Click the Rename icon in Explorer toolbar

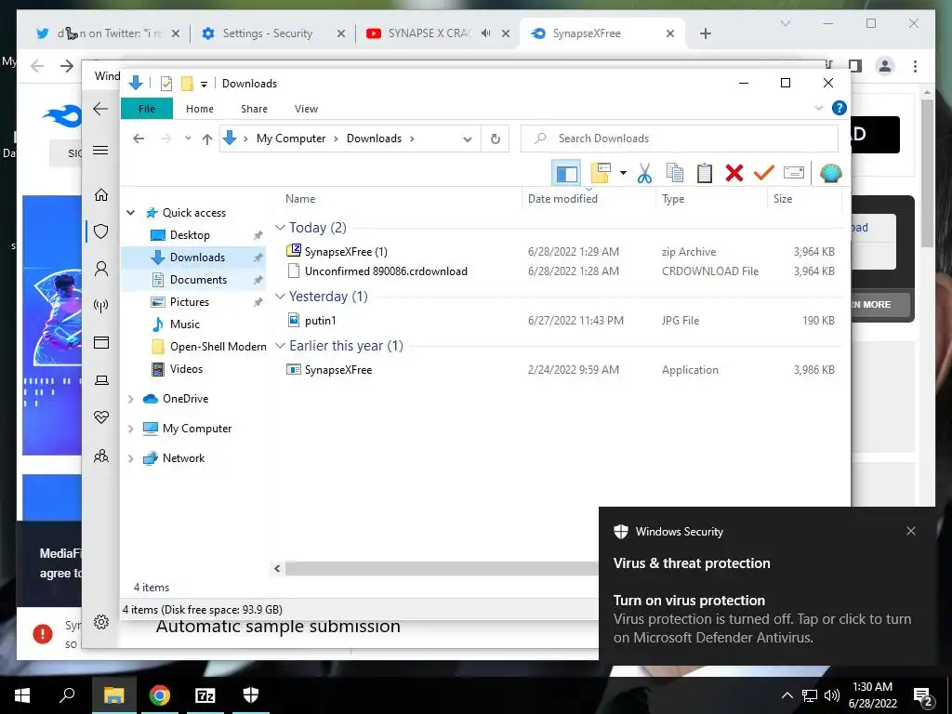(x=794, y=174)
